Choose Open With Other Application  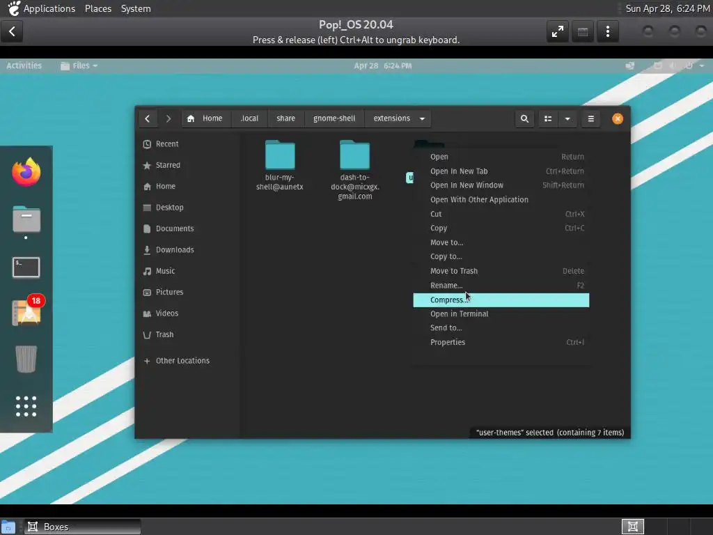click(x=501, y=200)
